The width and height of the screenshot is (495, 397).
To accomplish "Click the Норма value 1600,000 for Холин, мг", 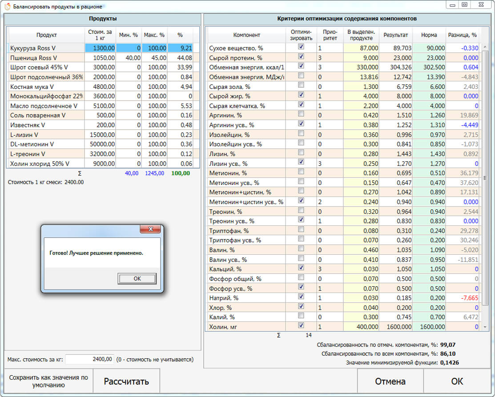I will click(429, 327).
